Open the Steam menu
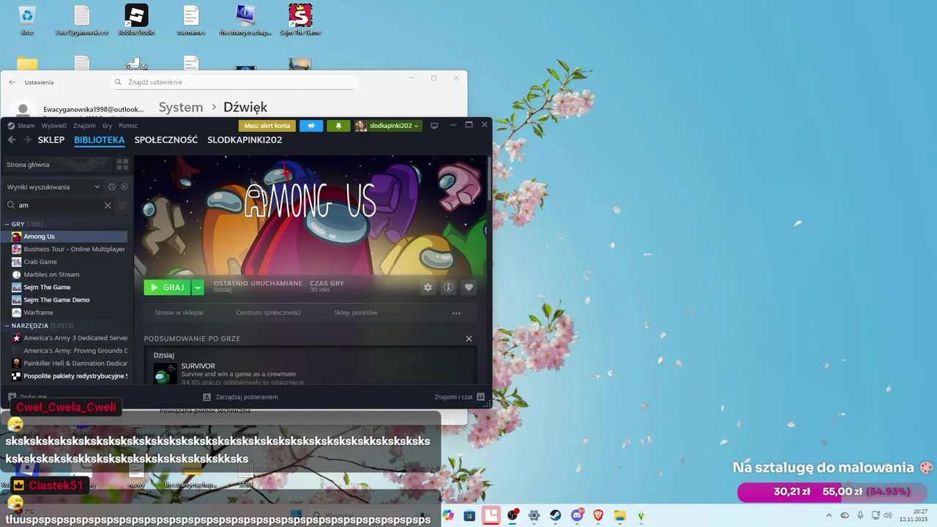Image resolution: width=937 pixels, height=527 pixels. (21, 126)
